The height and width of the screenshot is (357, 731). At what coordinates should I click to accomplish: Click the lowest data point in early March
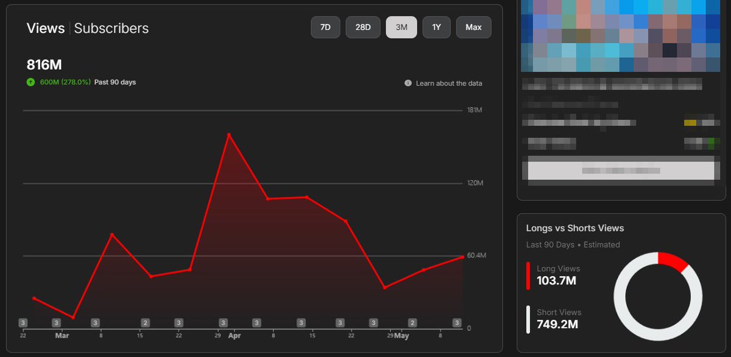[73, 317]
